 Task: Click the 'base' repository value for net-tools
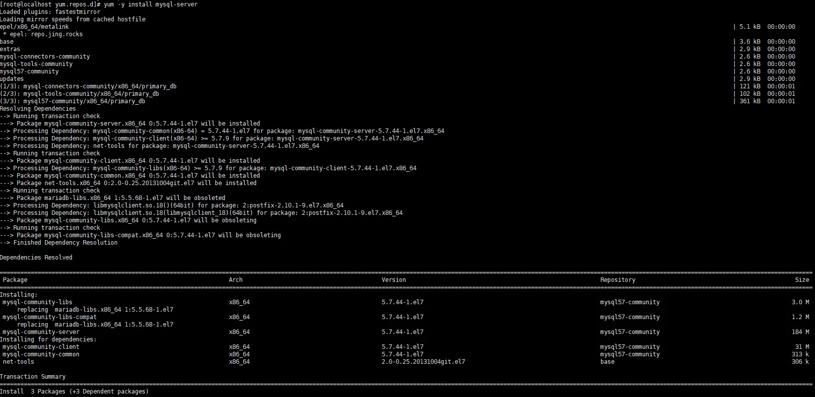point(607,362)
